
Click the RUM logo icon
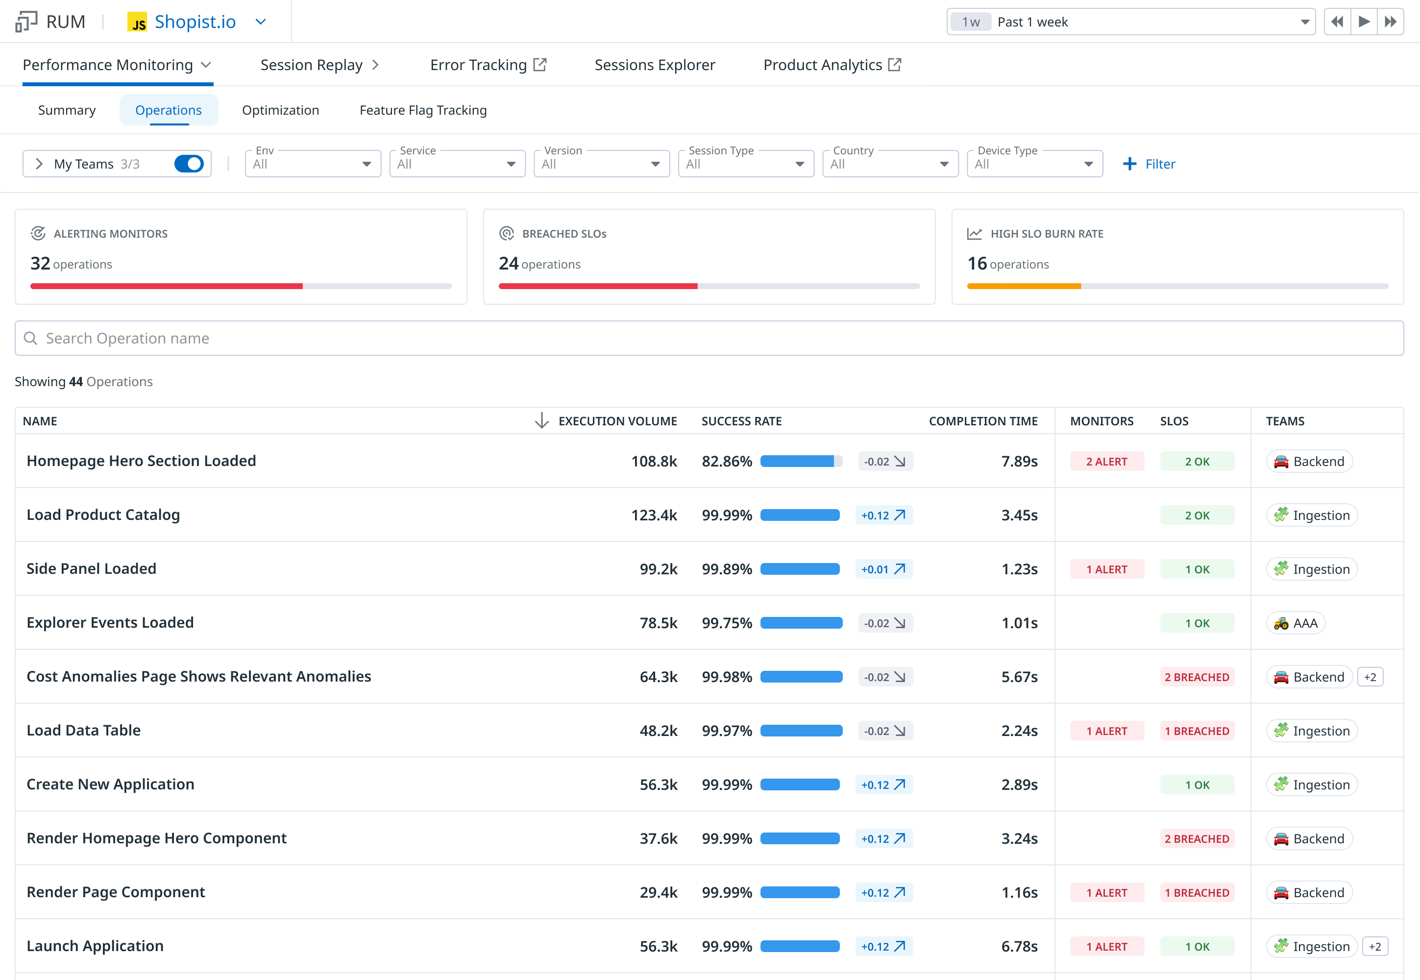[26, 22]
